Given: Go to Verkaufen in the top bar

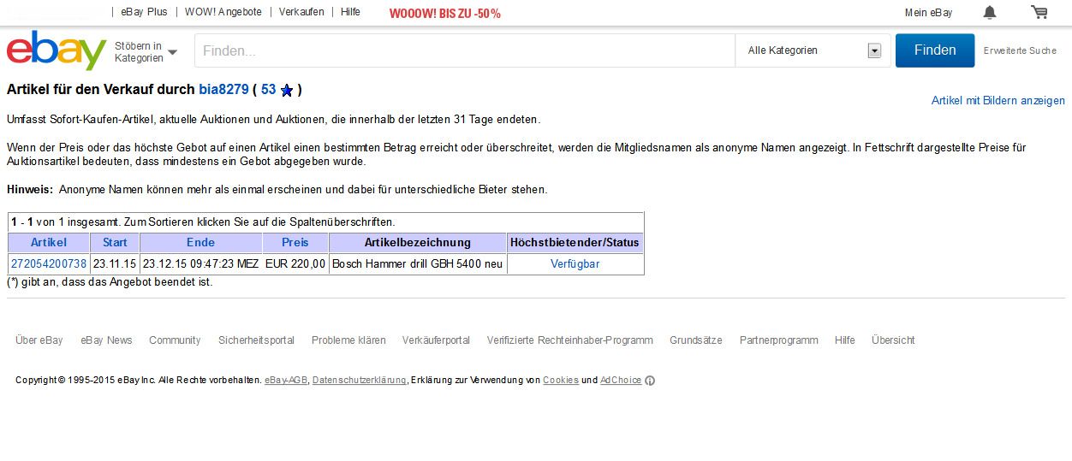Looking at the screenshot, I should (x=301, y=12).
